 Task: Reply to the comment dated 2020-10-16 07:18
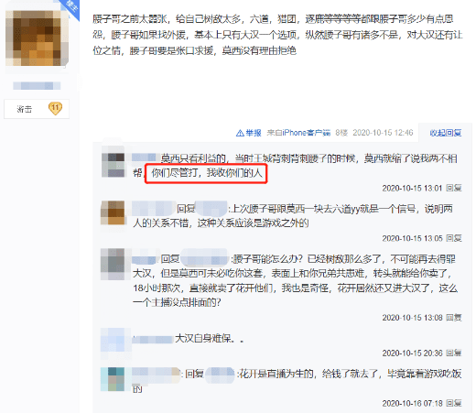click(x=454, y=403)
